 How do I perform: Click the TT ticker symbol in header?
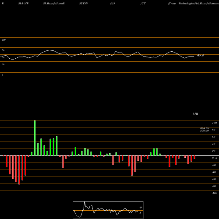(144, 4)
